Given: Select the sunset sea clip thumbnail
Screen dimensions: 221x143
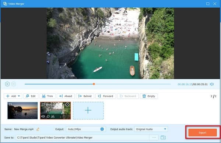Looking at the screenshot, I should coord(22,111).
